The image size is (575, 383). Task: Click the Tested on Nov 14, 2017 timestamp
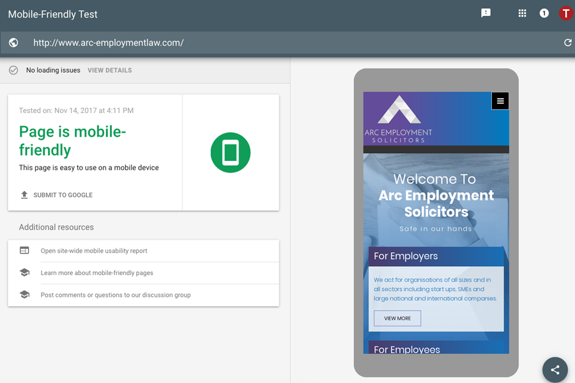pyautogui.click(x=76, y=110)
